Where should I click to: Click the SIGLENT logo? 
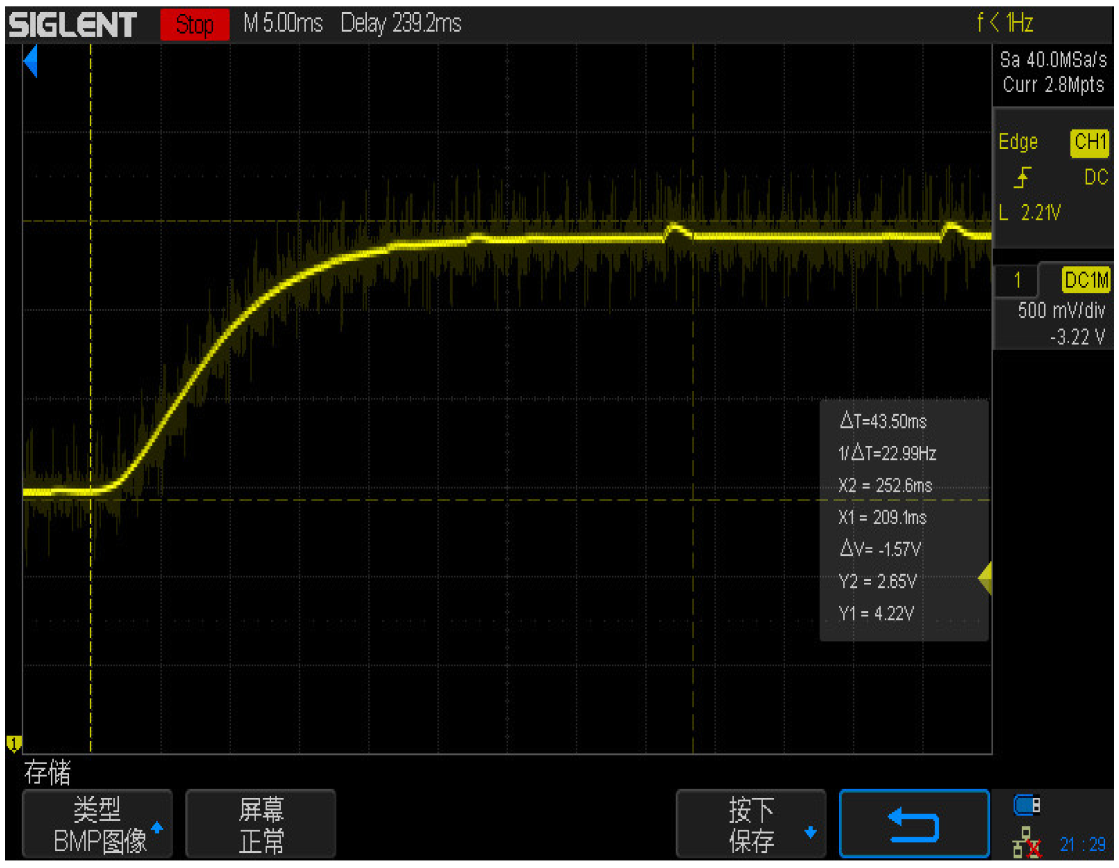click(73, 25)
